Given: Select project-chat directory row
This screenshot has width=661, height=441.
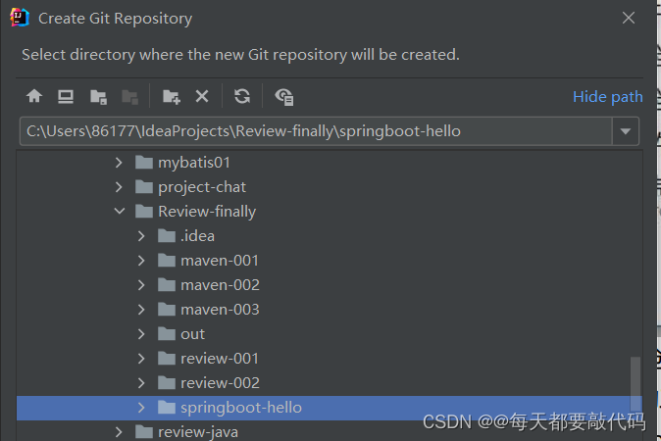Looking at the screenshot, I should pyautogui.click(x=329, y=187).
